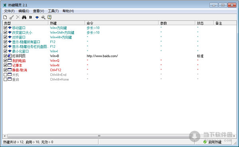
Task: Click the bold B toolbar icon
Action: [x=31, y=17]
